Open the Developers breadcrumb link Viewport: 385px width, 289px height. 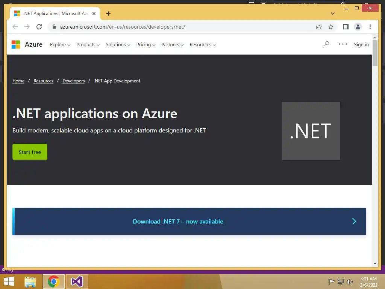pos(74,81)
